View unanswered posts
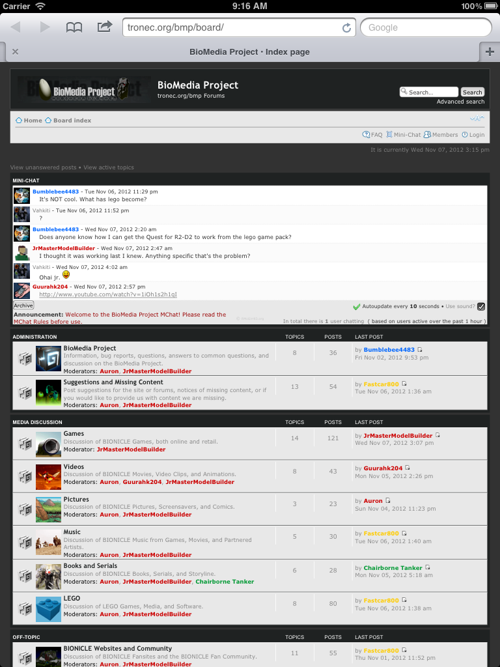Screen dimensions: 500x667 click(x=44, y=167)
